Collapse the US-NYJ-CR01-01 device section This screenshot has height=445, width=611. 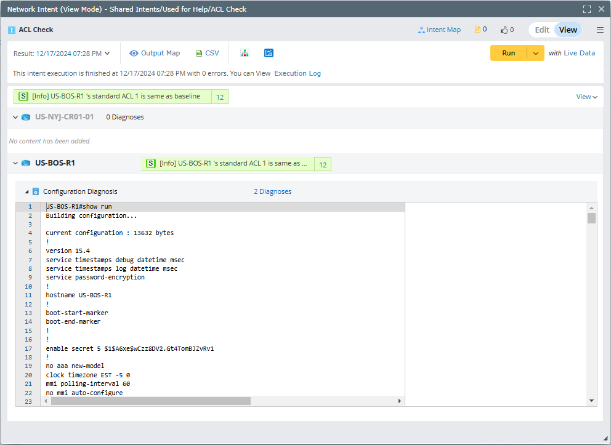(15, 117)
